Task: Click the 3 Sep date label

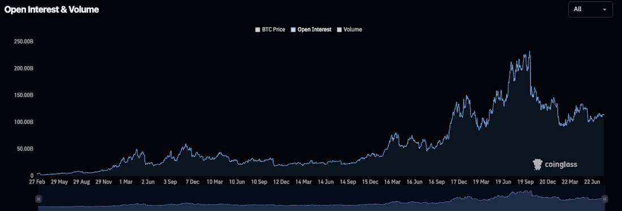Action: point(170,182)
